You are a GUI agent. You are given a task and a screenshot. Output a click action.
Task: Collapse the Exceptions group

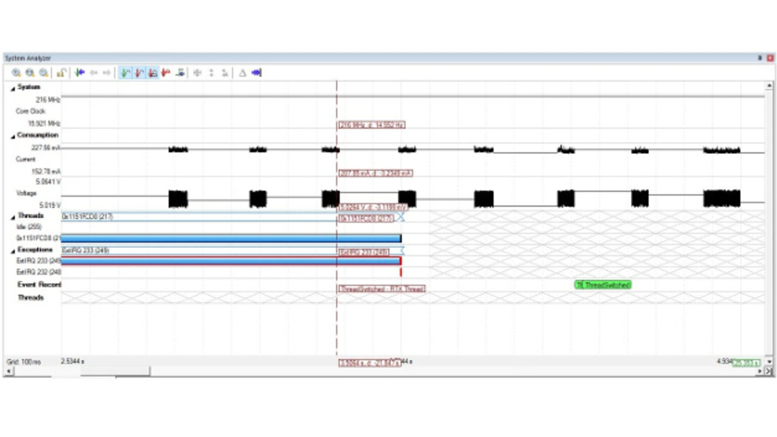pyautogui.click(x=13, y=250)
